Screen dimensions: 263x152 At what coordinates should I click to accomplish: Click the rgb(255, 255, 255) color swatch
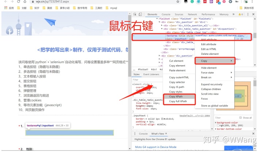click(x=218, y=125)
